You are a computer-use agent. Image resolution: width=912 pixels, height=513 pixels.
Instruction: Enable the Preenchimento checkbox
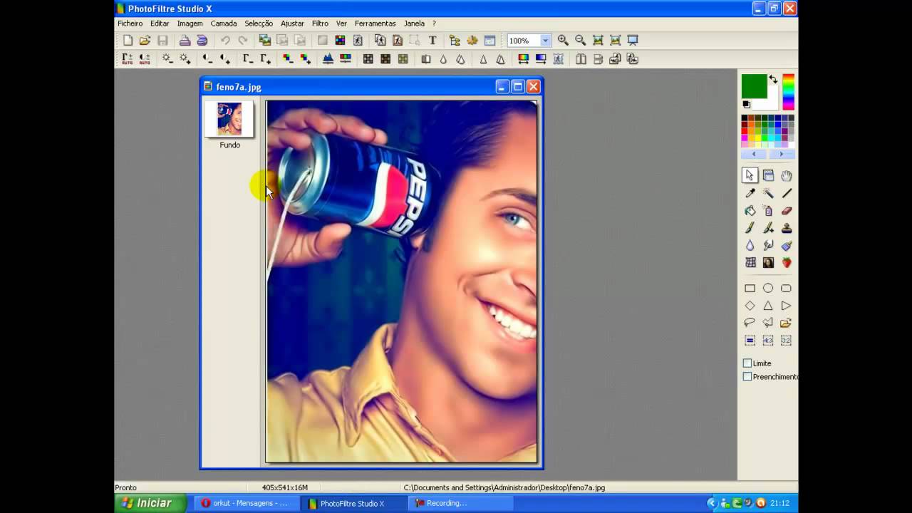747,377
